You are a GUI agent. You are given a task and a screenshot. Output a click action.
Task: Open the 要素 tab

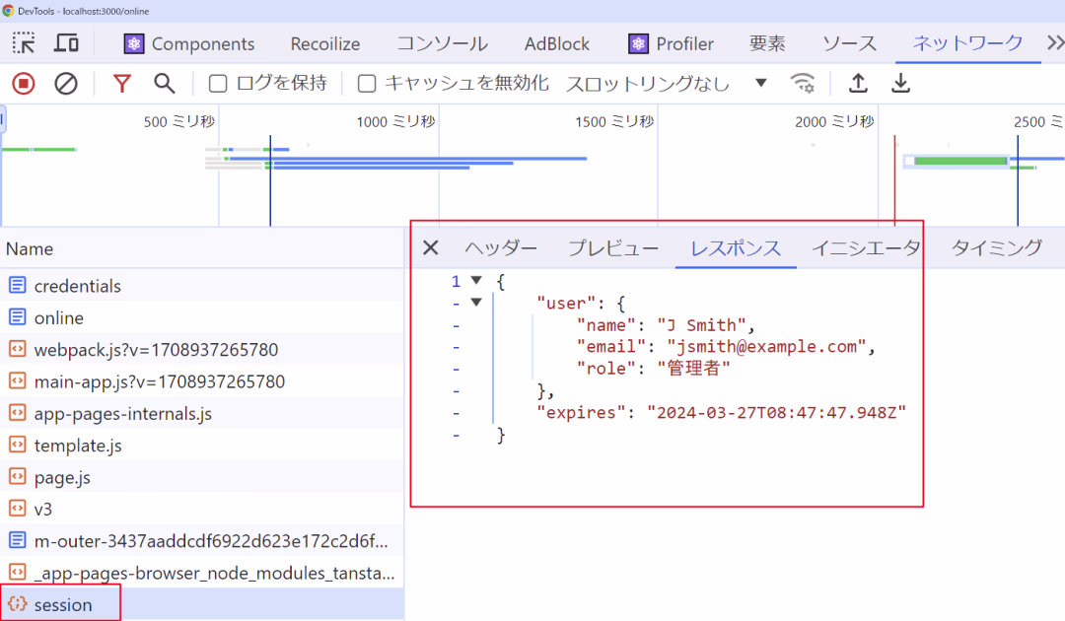tap(767, 43)
